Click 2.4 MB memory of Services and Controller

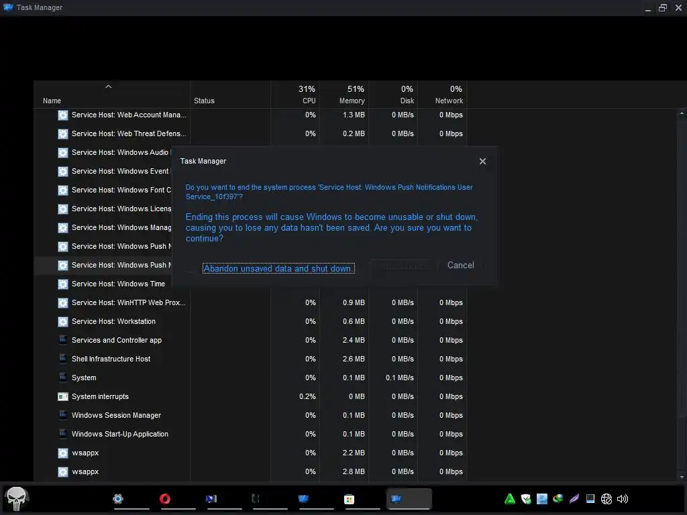point(354,340)
